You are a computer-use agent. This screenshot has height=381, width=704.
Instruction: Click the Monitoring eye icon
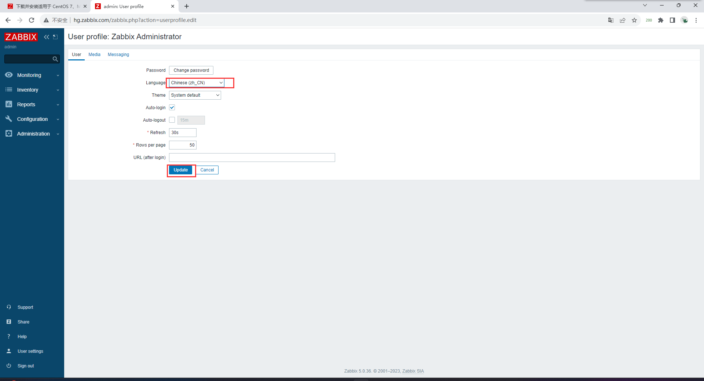tap(9, 75)
